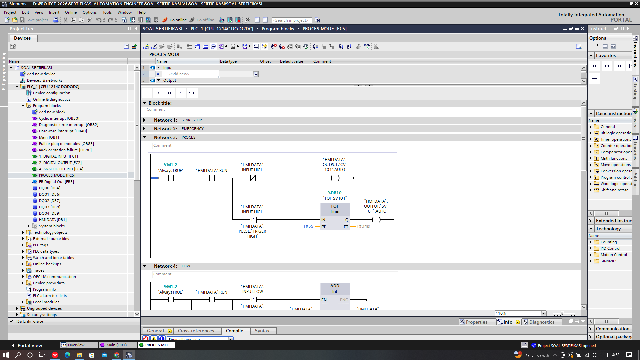This screenshot has height=360, width=640.
Task: Open the Tools menu
Action: tap(107, 12)
